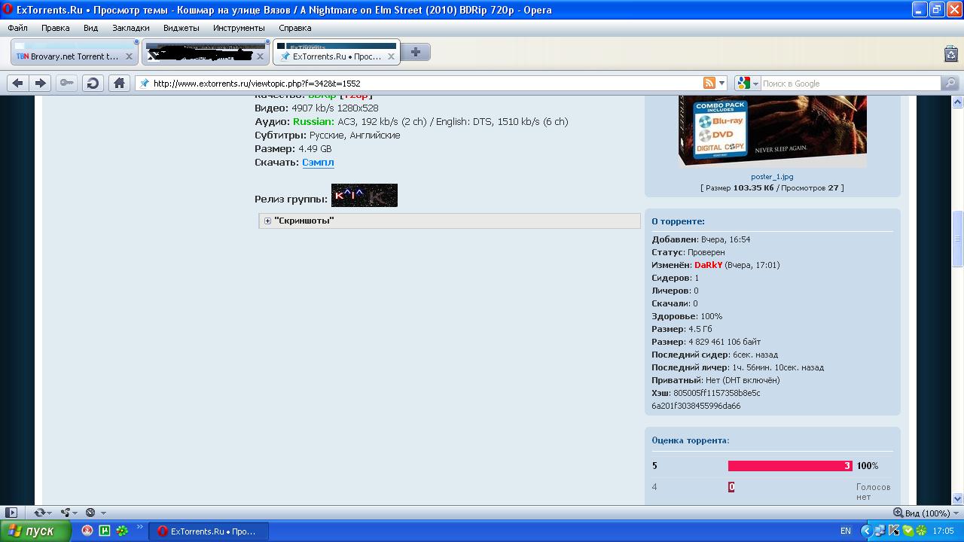Close the ExTorrents.Ru tab
Screen dimensions: 964x542
(x=390, y=56)
